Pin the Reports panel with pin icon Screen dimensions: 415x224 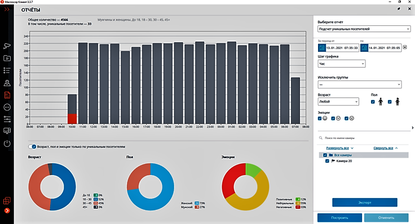(x=399, y=8)
